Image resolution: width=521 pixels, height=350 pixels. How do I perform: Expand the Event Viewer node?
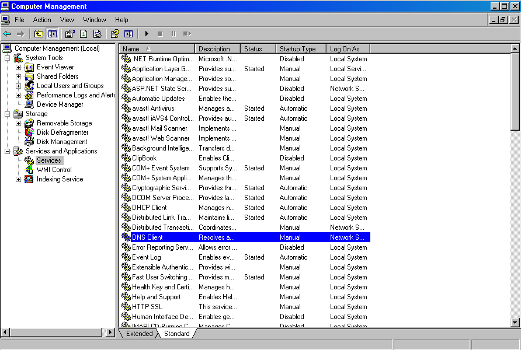coord(18,67)
